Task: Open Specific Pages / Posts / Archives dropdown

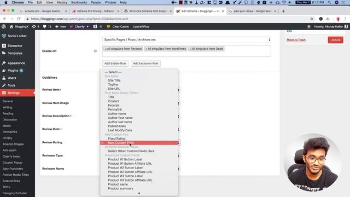Action: point(186,40)
